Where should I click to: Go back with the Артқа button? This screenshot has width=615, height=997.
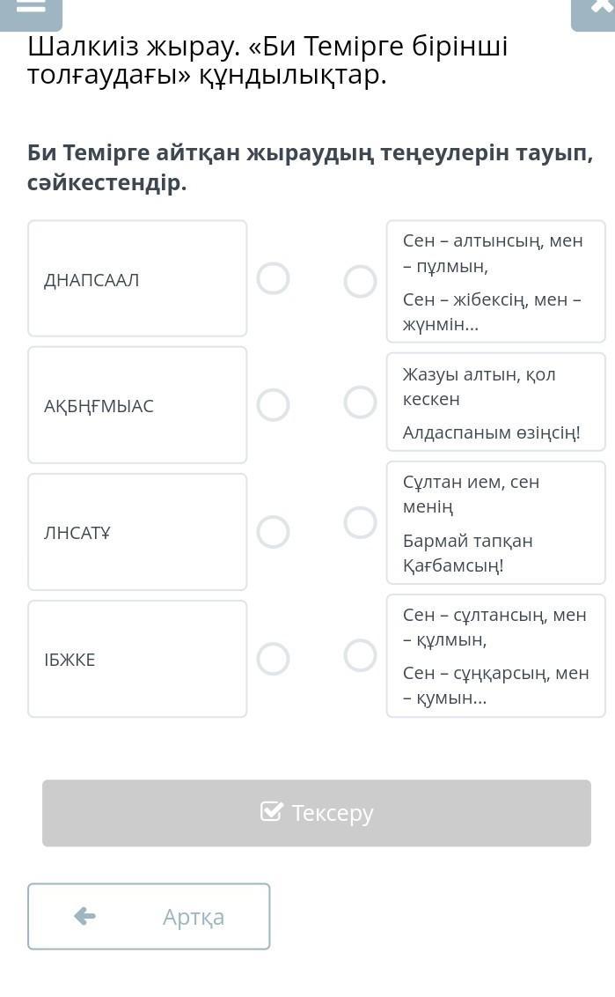149,916
